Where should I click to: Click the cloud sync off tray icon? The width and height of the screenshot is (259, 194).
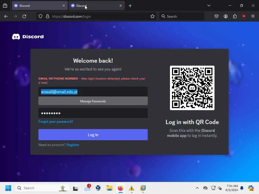[x=205, y=188]
